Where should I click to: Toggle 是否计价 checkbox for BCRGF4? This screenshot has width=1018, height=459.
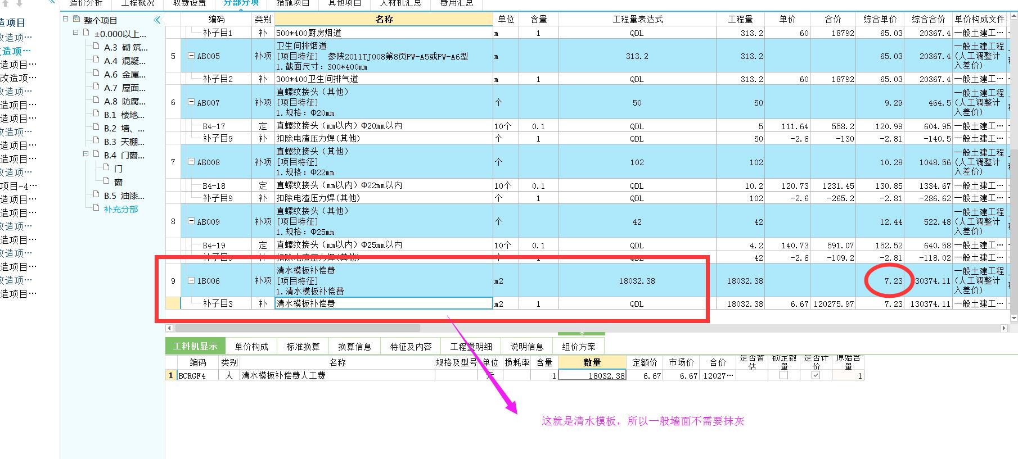click(816, 375)
